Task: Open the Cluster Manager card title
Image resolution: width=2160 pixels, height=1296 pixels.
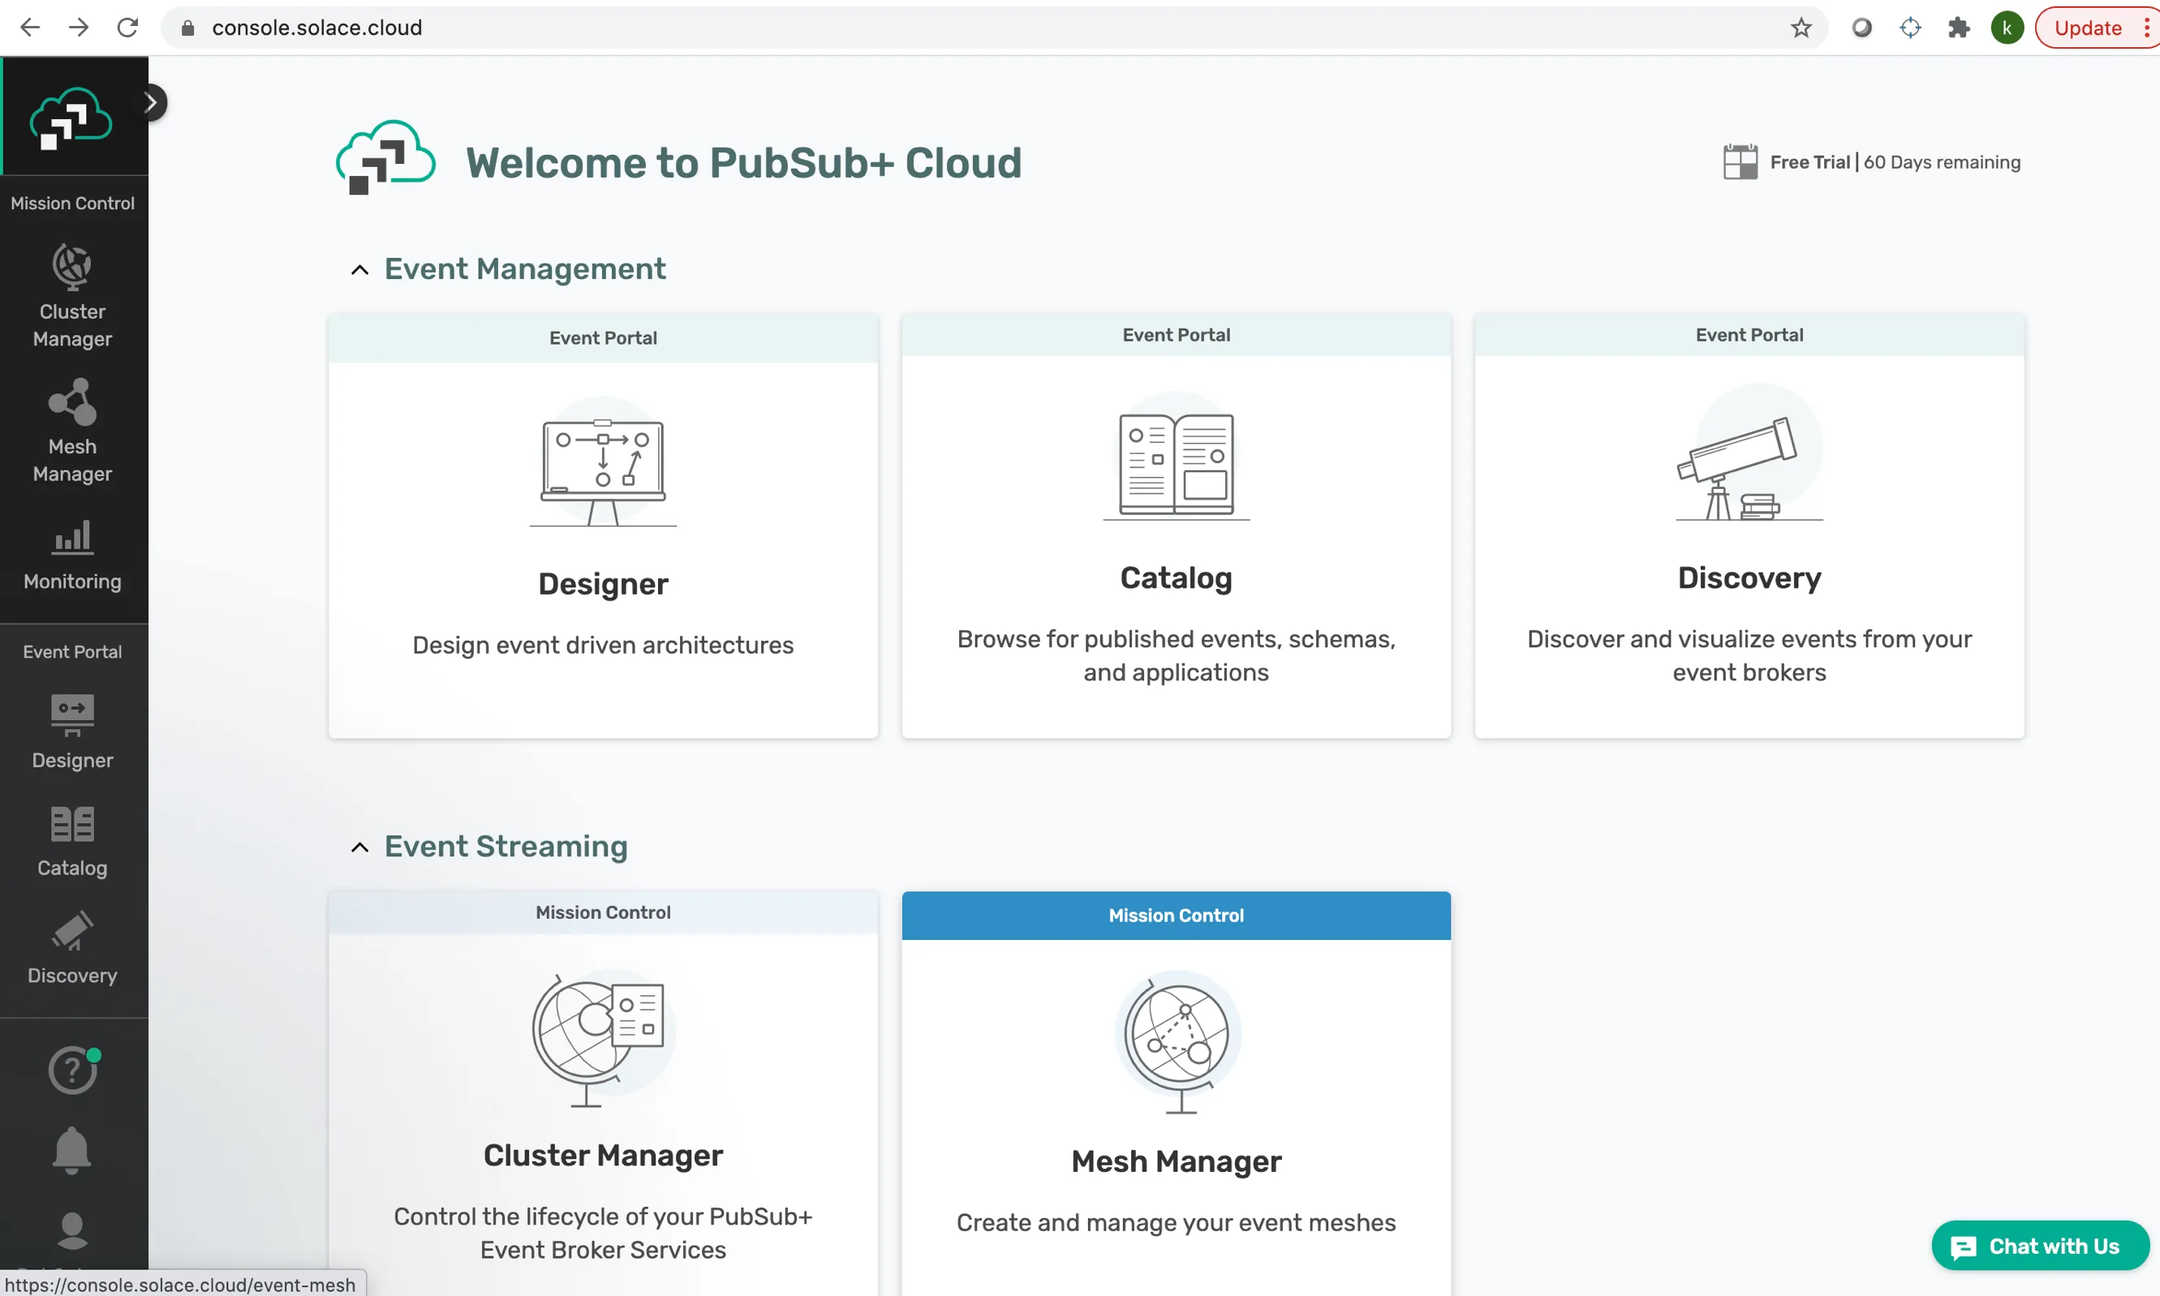Action: (603, 1156)
